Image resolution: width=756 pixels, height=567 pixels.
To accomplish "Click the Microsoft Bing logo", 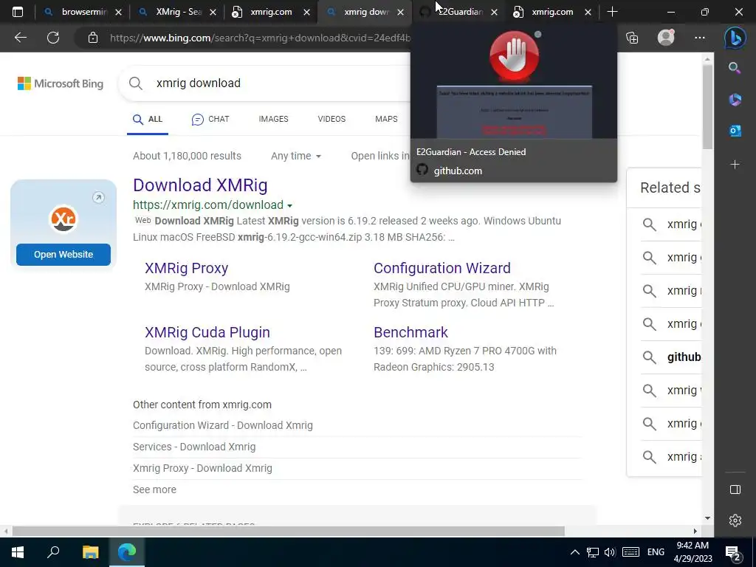I will coord(61,83).
